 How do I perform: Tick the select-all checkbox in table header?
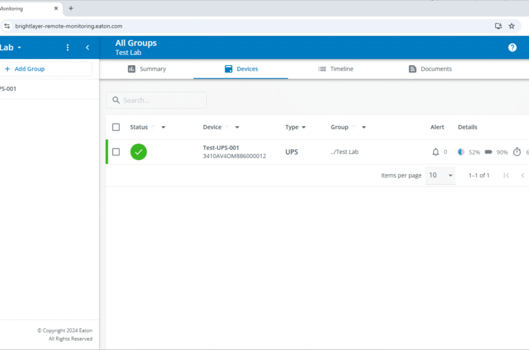click(x=116, y=128)
